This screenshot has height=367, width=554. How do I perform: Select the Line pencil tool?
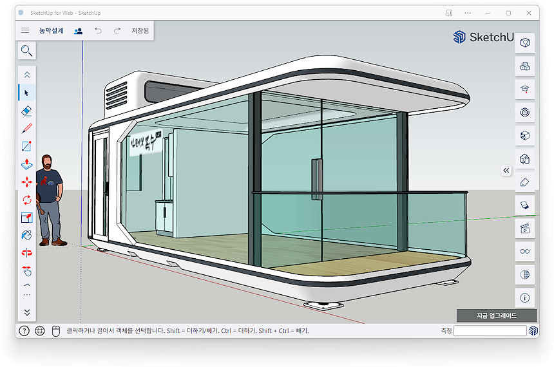[27, 129]
